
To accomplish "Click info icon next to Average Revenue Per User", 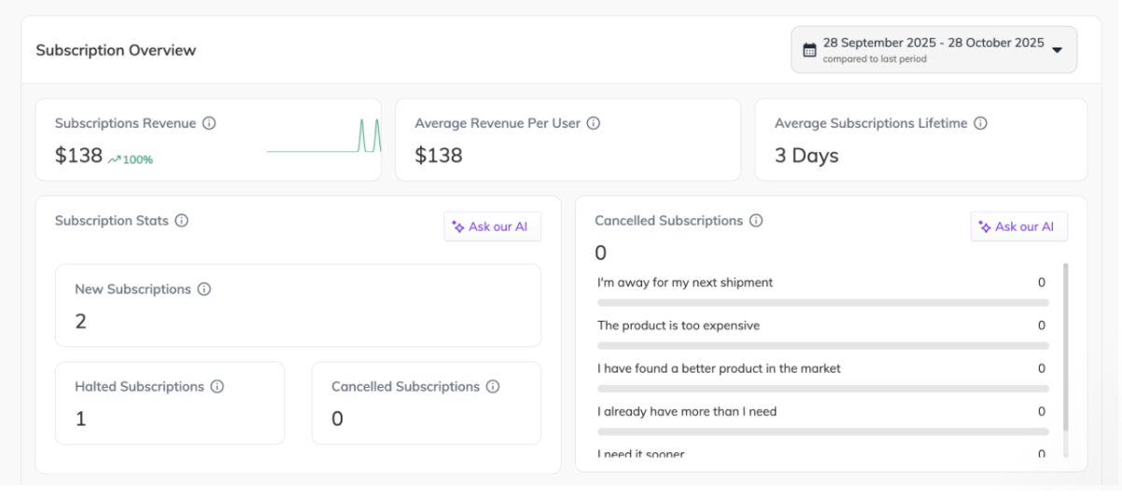I will click(x=593, y=123).
